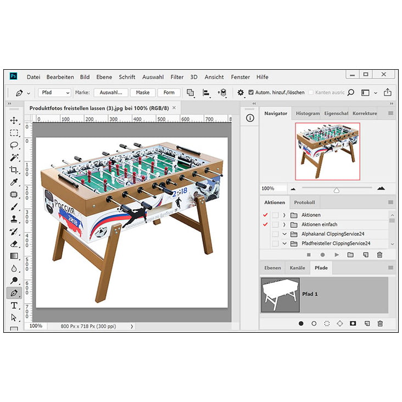Fill path with foreground color
This screenshot has height=402, width=402.
[x=301, y=323]
